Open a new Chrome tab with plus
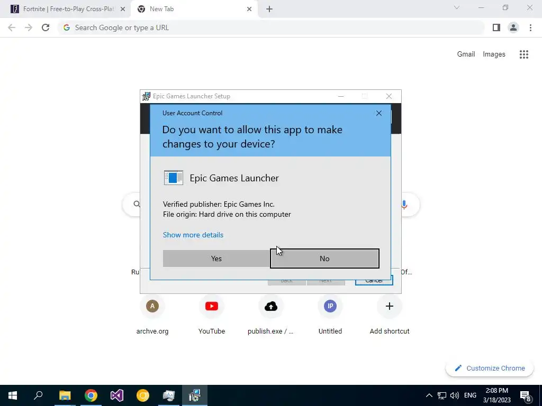 tap(269, 9)
